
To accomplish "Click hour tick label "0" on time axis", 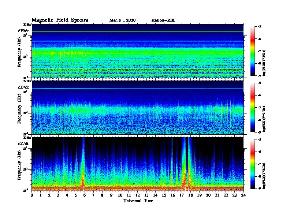I will [x=32, y=195].
